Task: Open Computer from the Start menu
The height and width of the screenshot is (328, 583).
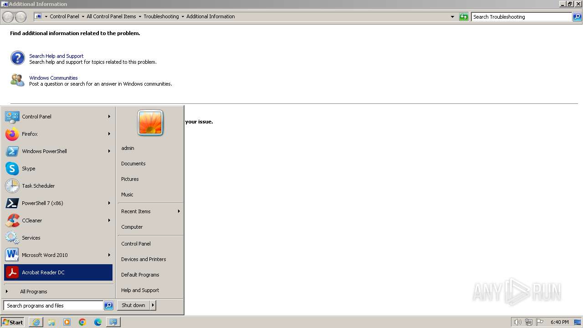Action: [132, 227]
